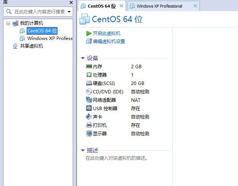The width and height of the screenshot is (238, 186).
Task: Open the CD/DVD (IDE) device entry
Action: coord(108,91)
